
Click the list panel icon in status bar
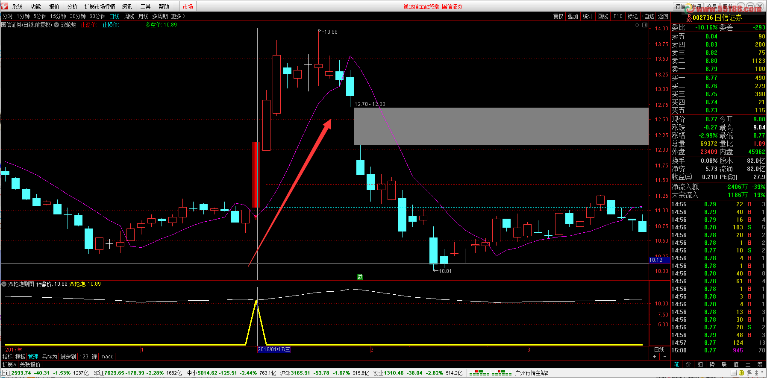[x=734, y=373]
